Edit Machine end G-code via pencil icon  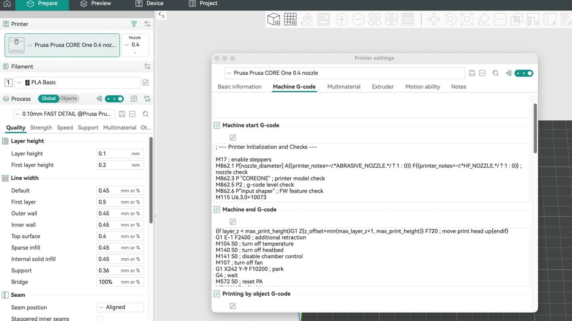click(x=233, y=222)
